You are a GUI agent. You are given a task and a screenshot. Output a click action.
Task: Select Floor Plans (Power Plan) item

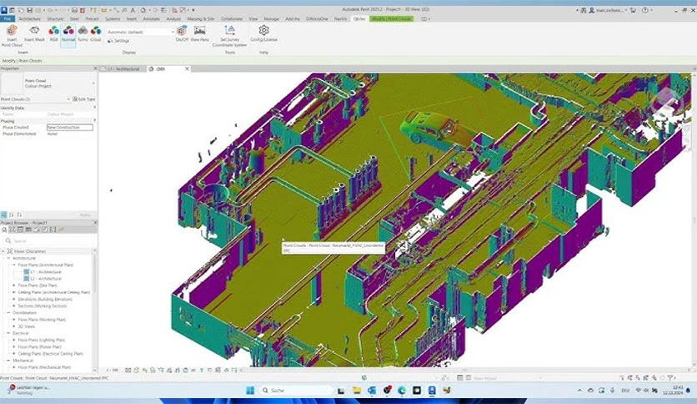click(x=39, y=346)
